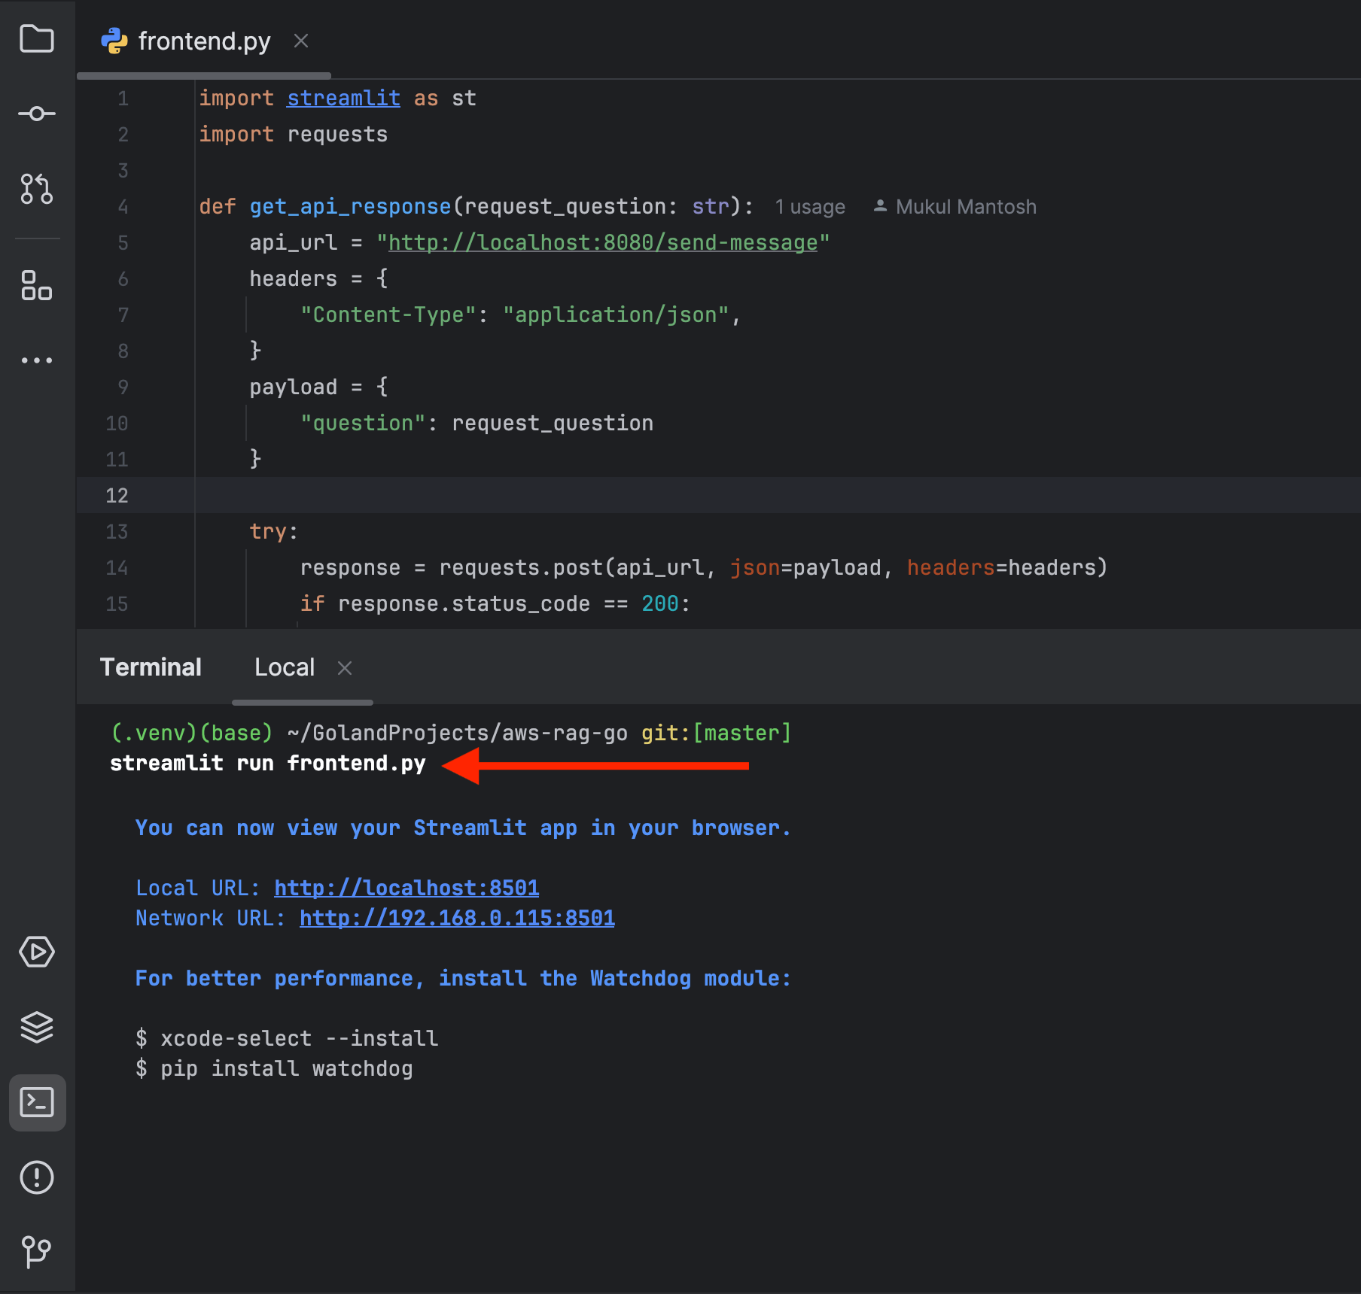Image resolution: width=1361 pixels, height=1294 pixels.
Task: Select the Local terminal tab
Action: coord(284,667)
